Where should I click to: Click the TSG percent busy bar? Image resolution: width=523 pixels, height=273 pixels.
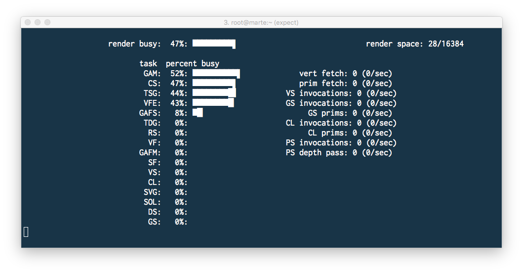pos(214,93)
